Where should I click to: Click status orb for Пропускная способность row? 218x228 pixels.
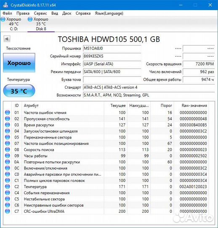[x=8, y=119]
